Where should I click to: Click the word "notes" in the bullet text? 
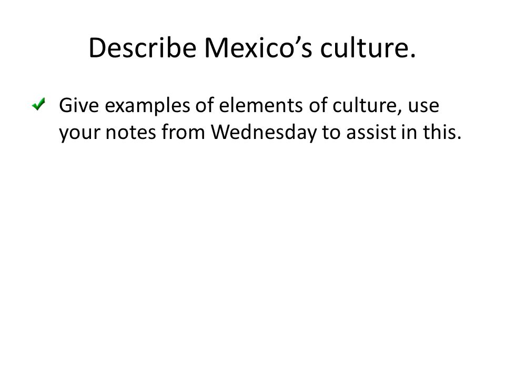[131, 133]
